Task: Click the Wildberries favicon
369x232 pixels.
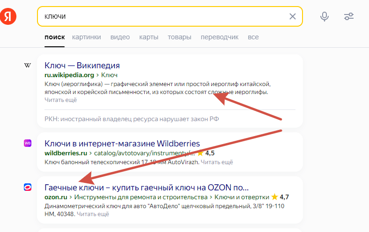Action: coord(28,143)
